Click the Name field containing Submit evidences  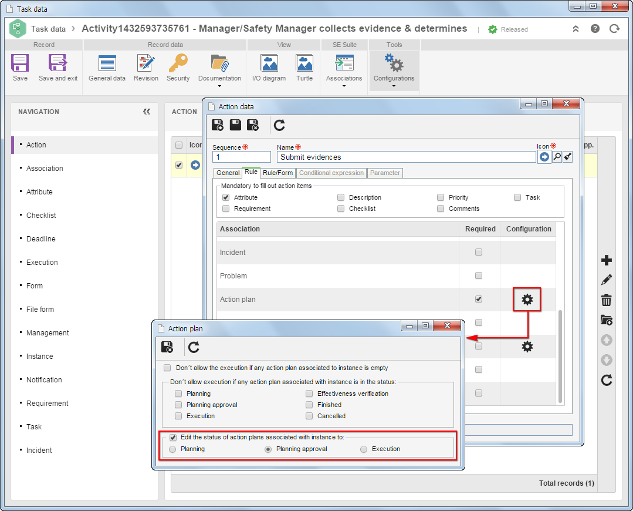point(406,157)
